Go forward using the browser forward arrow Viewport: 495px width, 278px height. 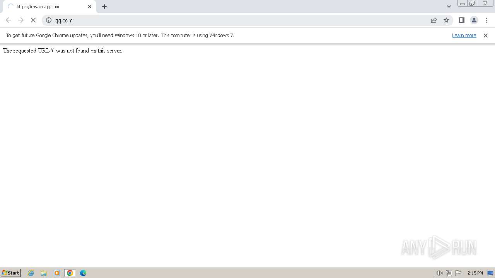pyautogui.click(x=21, y=20)
